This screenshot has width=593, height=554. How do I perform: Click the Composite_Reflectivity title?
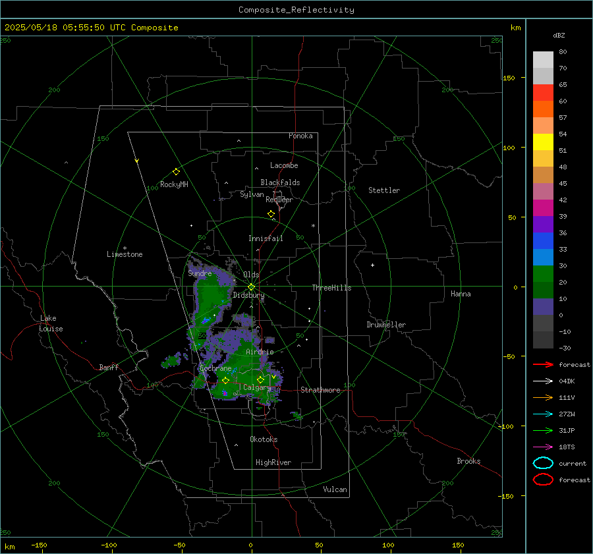[x=296, y=10]
